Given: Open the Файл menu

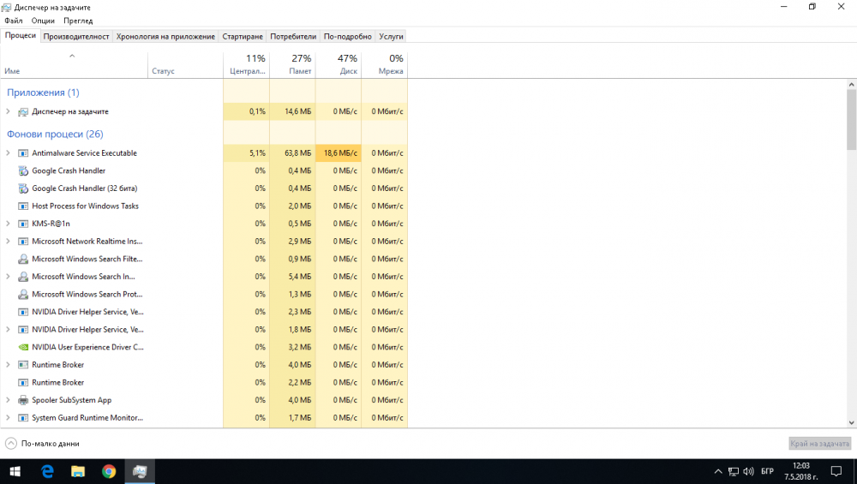Looking at the screenshot, I should click(x=14, y=21).
